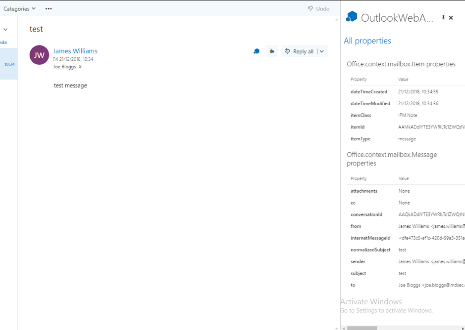Open the All properties link
Screen dimensions: 465x330
pyautogui.click(x=367, y=41)
